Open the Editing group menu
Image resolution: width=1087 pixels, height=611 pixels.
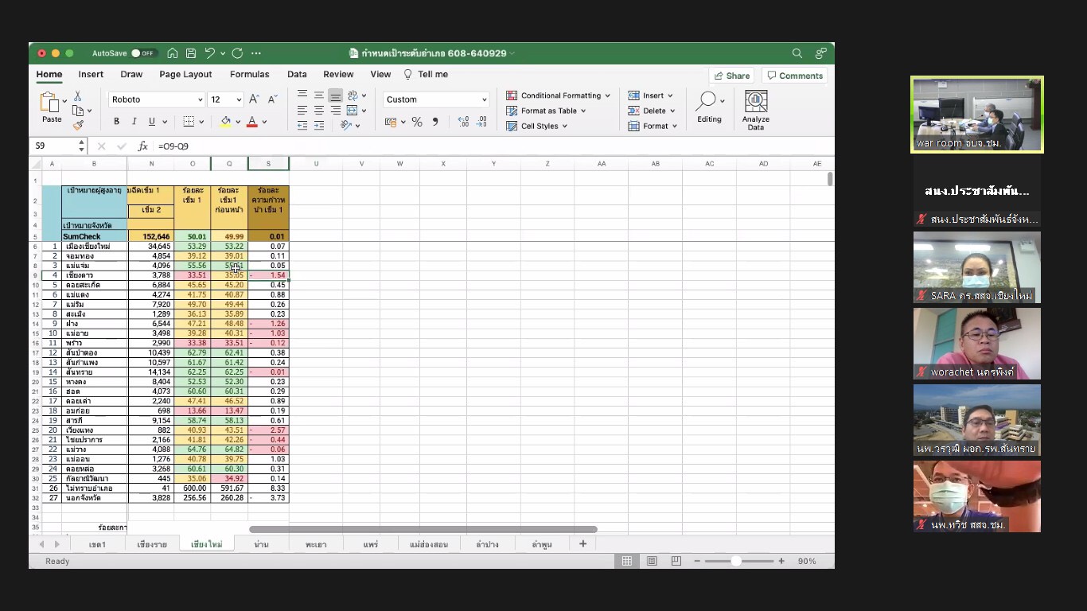point(709,107)
